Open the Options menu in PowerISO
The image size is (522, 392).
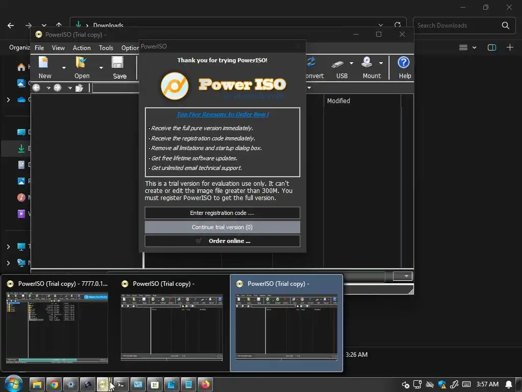(130, 47)
